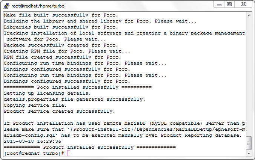The image size is (255, 160).
Task: Click the scrollbar up arrow
Action: pyautogui.click(x=249, y=15)
